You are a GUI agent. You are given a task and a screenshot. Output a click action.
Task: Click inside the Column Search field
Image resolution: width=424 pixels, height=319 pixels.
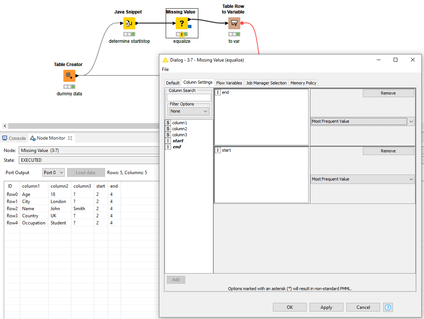coord(189,97)
